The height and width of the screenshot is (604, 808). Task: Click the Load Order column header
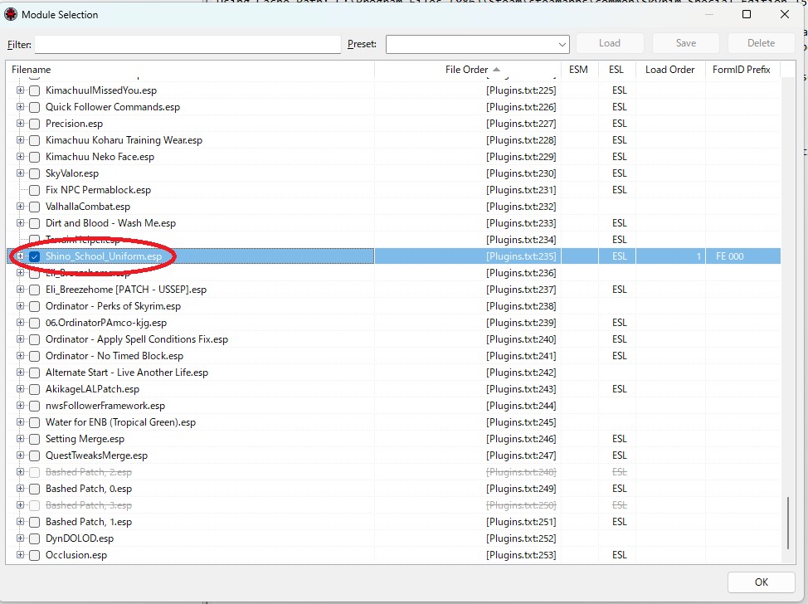pos(669,70)
